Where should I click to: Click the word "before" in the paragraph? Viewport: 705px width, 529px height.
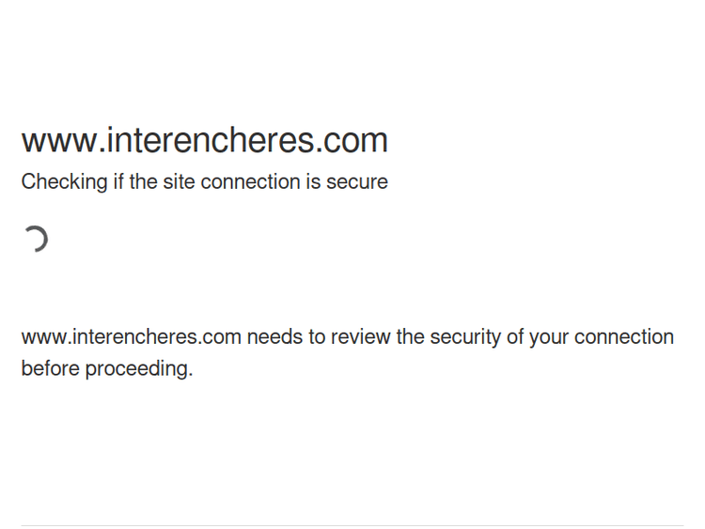click(x=51, y=368)
